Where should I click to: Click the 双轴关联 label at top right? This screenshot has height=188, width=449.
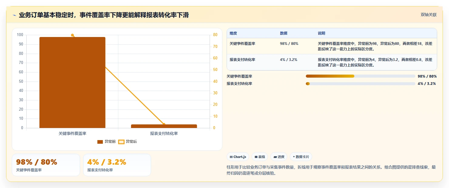pos(428,15)
